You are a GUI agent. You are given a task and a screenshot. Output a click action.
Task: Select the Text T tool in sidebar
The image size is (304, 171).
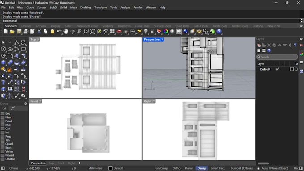[3, 82]
